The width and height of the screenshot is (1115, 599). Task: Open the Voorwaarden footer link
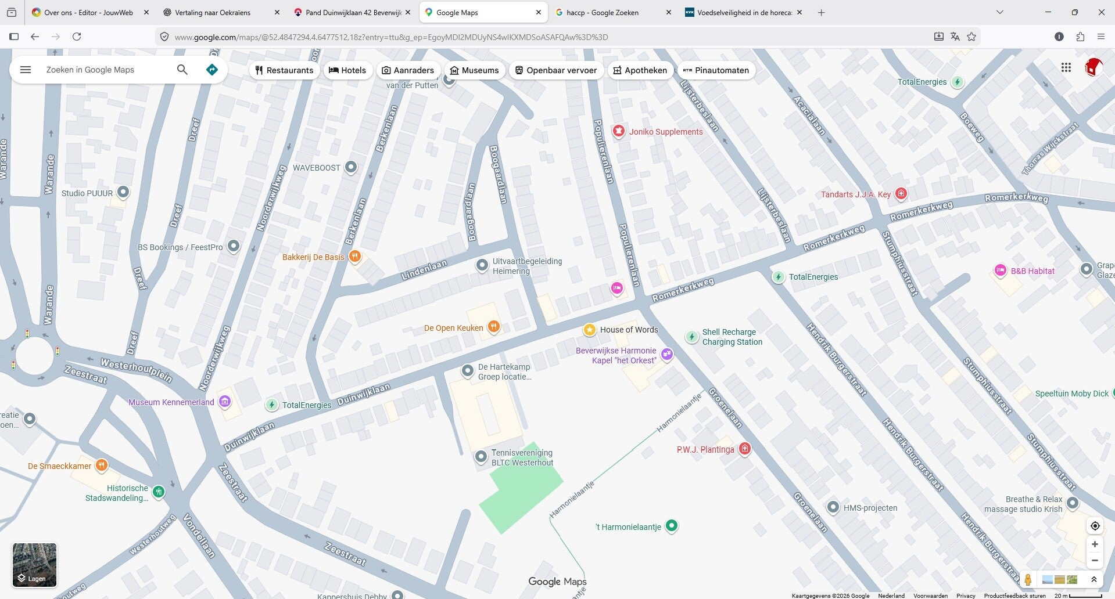click(930, 596)
